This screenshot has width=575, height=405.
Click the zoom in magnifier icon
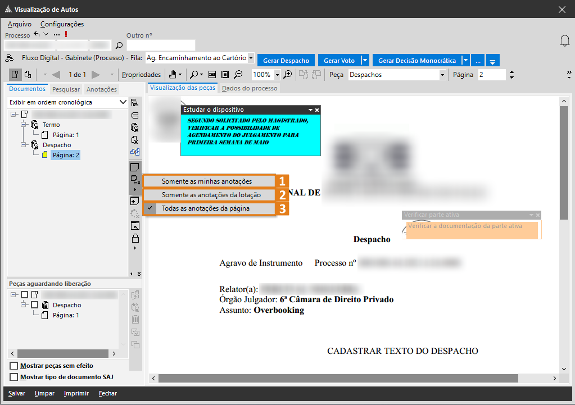288,74
